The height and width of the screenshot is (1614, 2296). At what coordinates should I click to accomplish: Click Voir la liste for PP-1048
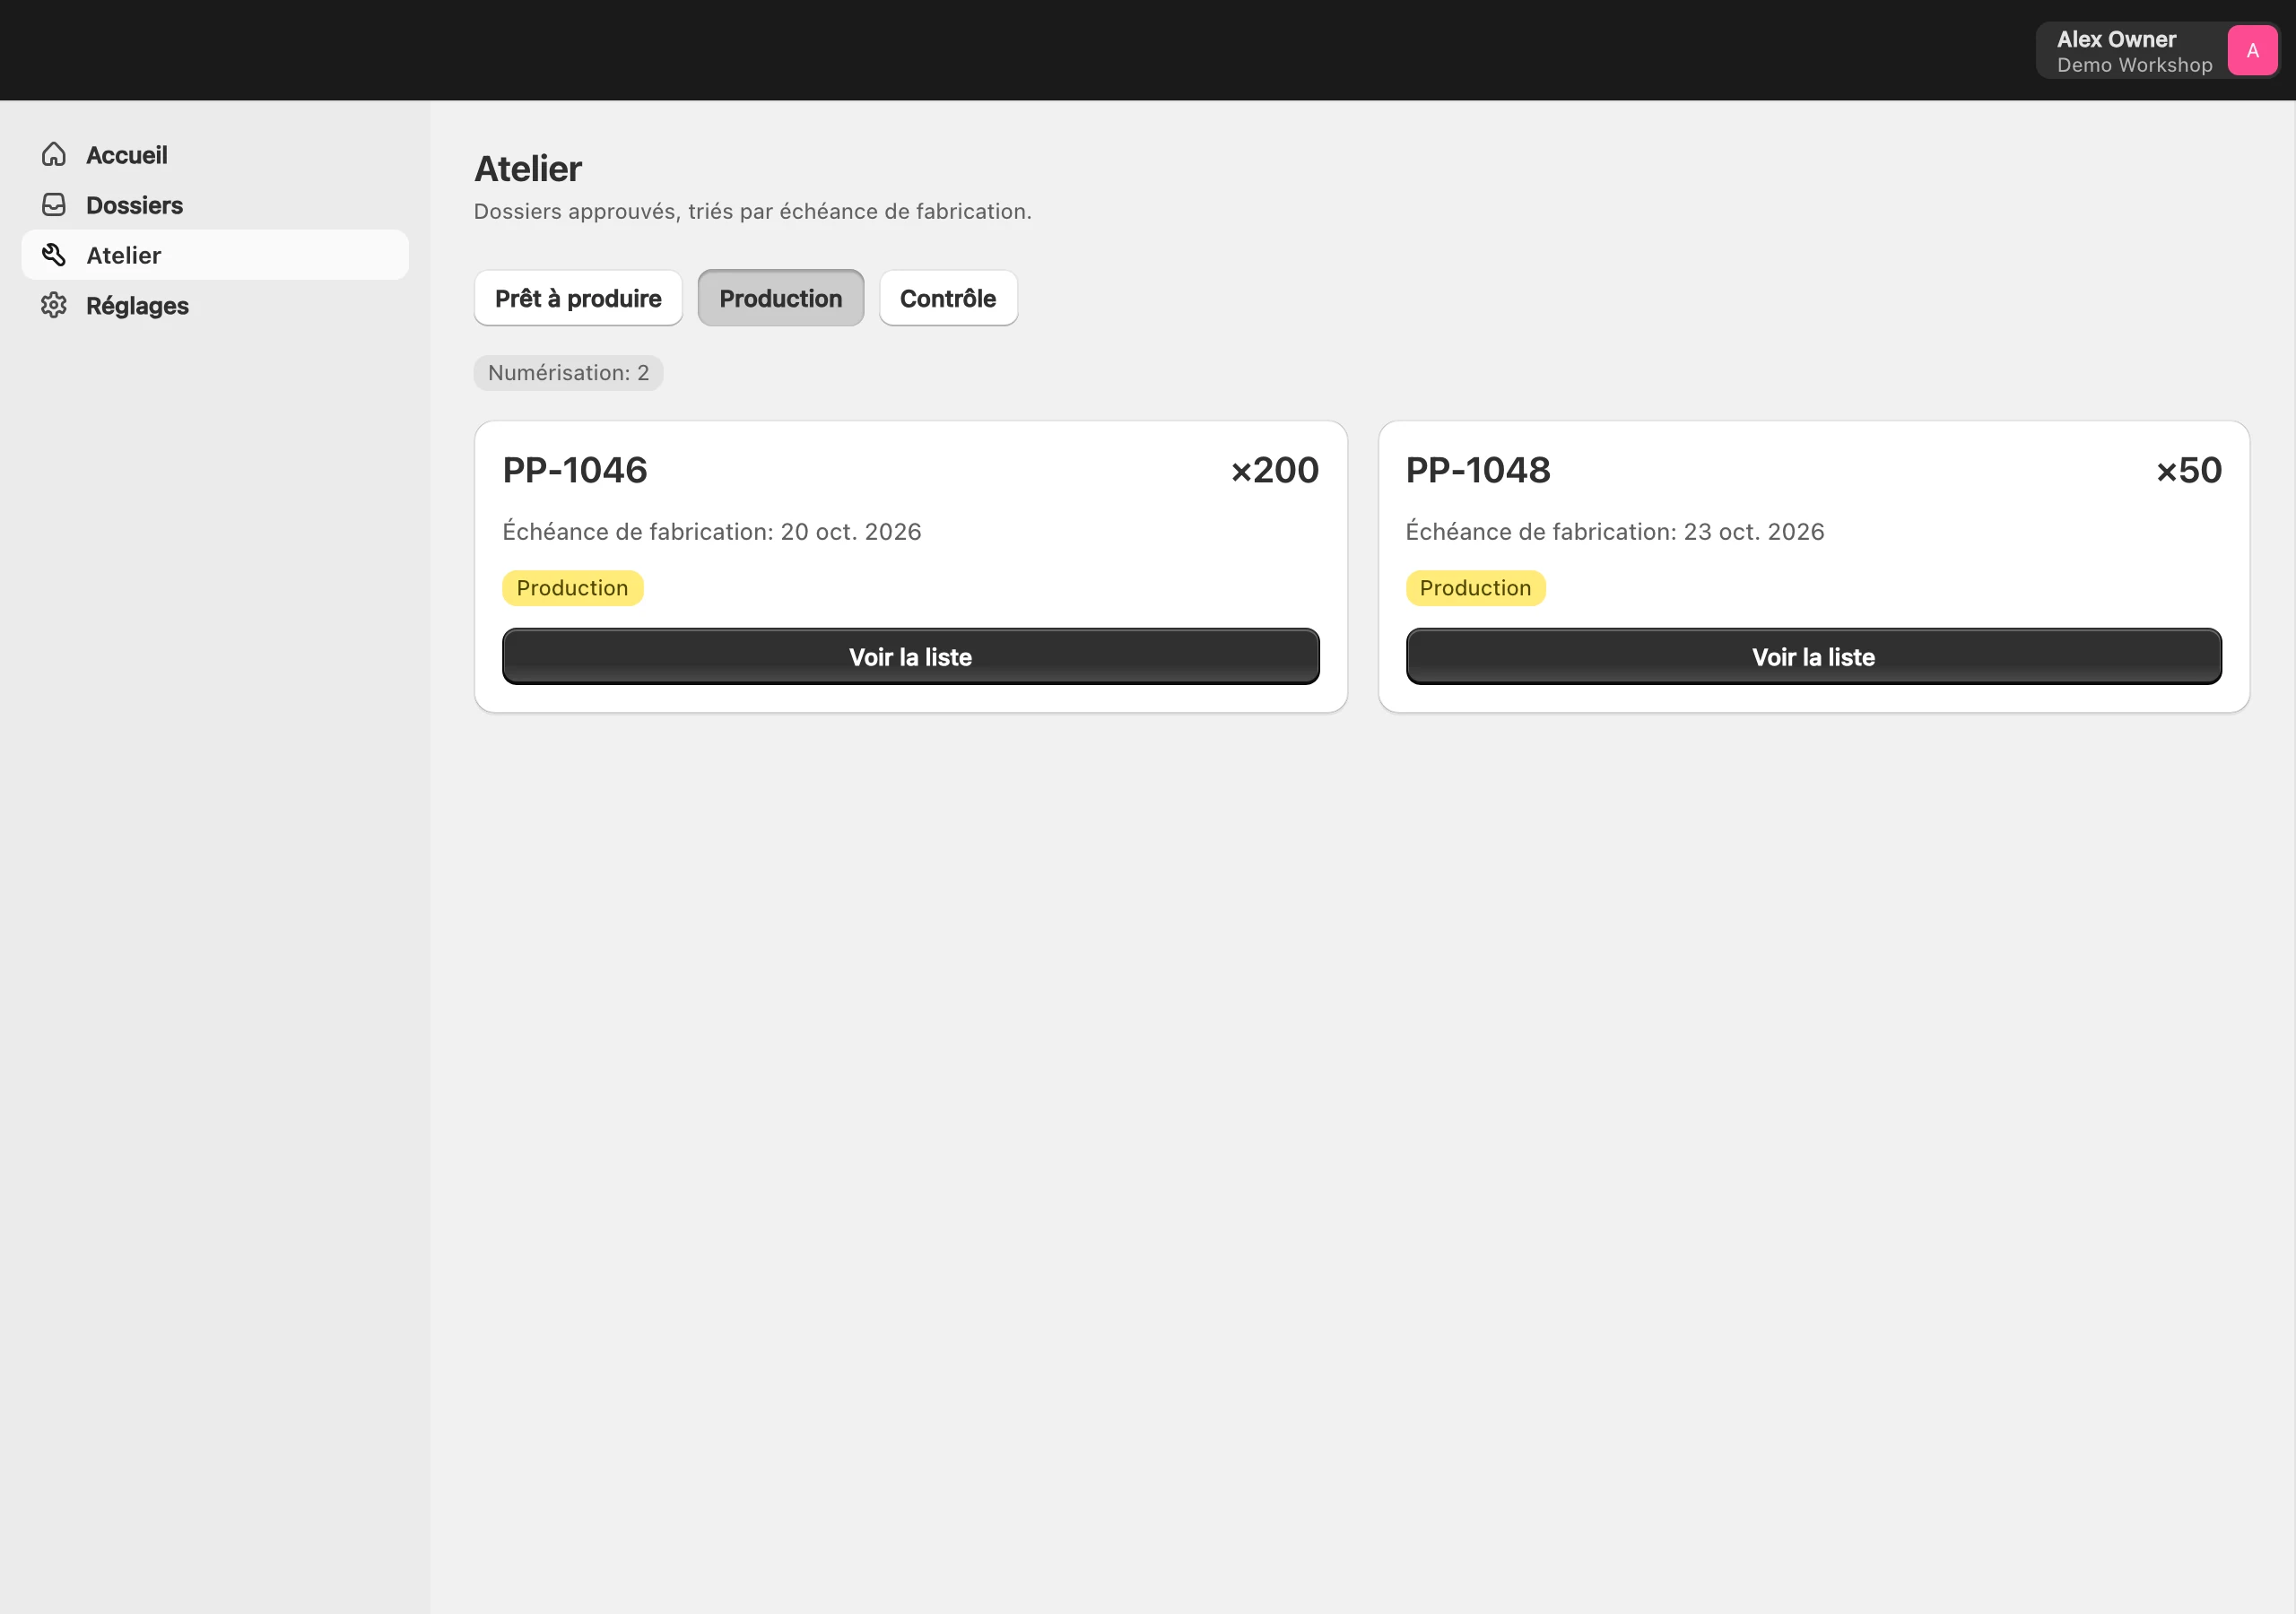pyautogui.click(x=1813, y=656)
